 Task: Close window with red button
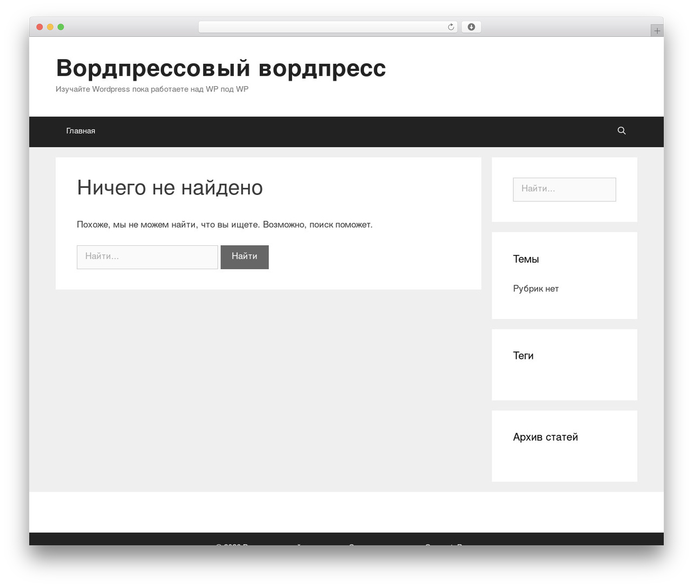(x=40, y=27)
